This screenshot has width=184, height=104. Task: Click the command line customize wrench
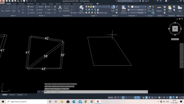[x=42, y=92]
